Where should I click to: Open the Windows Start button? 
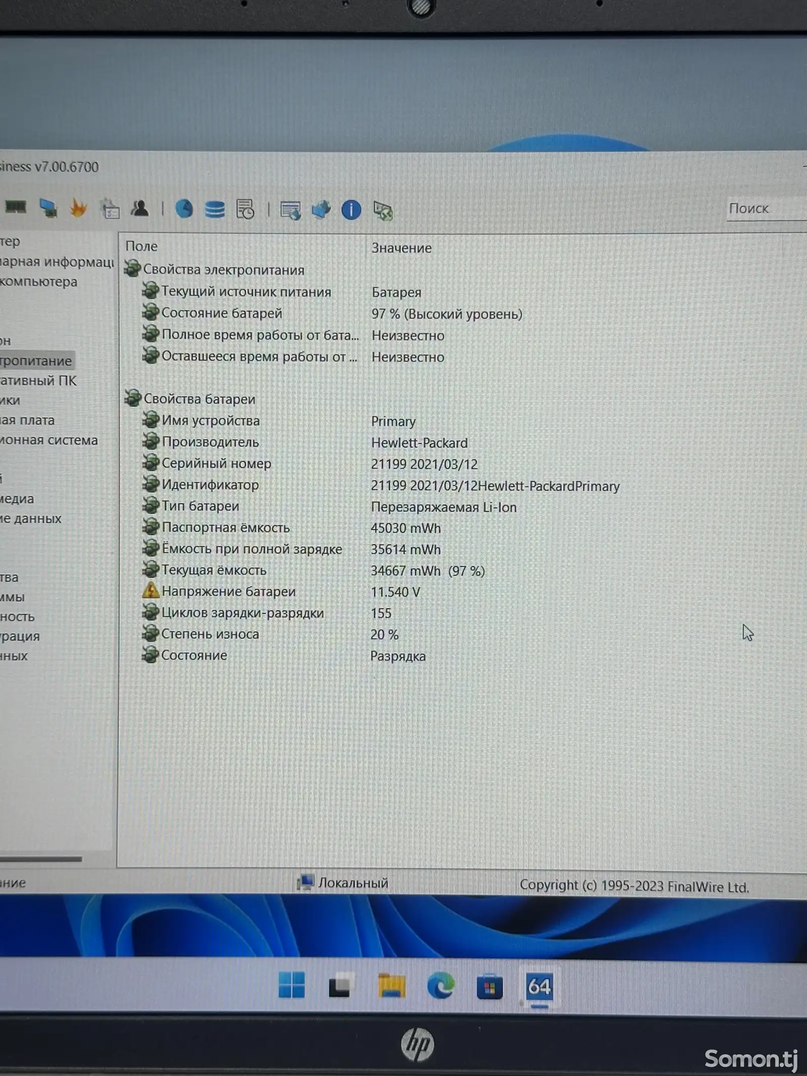pos(292,985)
